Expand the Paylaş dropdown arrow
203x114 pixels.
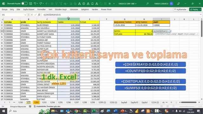200,9
